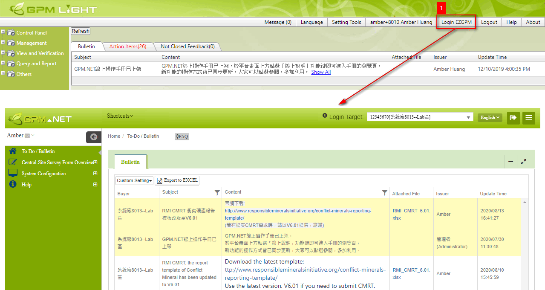Click the GPM.NET logo
The image size is (545, 290).
tap(40, 119)
